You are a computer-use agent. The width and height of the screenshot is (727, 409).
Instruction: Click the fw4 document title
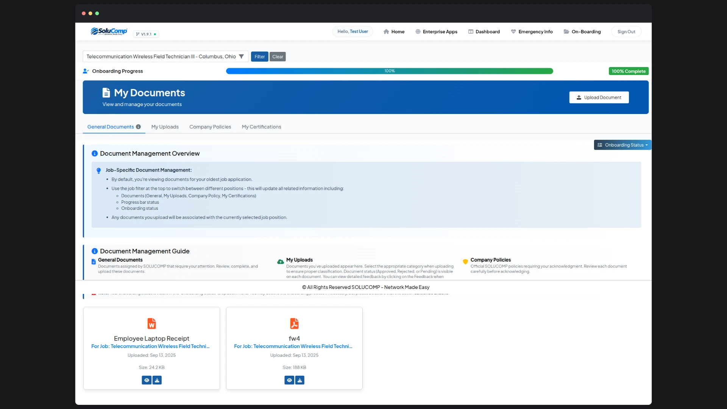pos(294,339)
